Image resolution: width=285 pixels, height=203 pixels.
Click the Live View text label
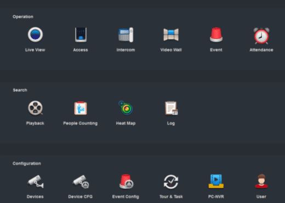[x=35, y=50]
